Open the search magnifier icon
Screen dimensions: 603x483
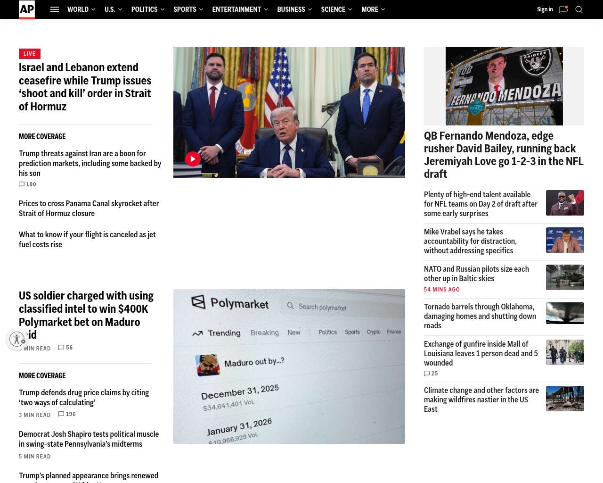[579, 9]
